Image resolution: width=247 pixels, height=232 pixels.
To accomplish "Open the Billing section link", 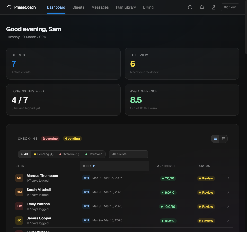I will point(148,7).
